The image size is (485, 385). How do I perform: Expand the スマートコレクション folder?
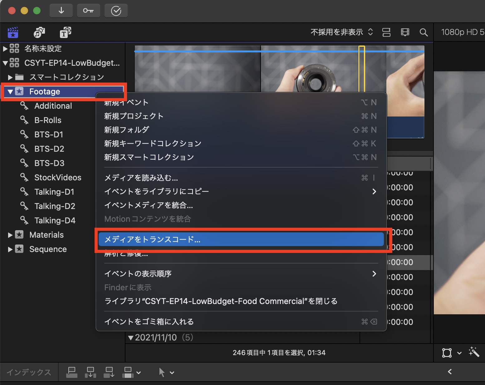(x=10, y=77)
